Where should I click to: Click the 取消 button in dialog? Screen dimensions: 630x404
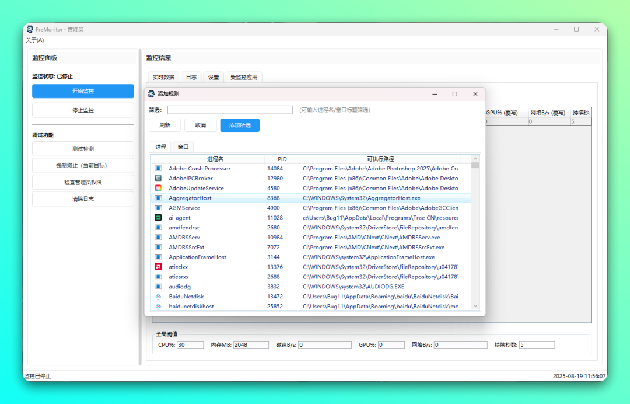201,125
